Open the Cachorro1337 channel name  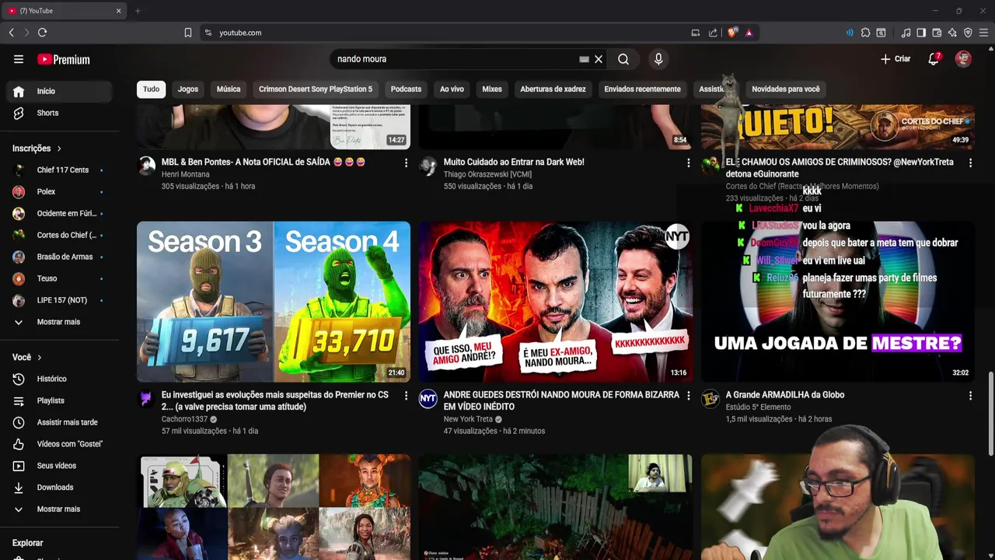[x=183, y=419]
